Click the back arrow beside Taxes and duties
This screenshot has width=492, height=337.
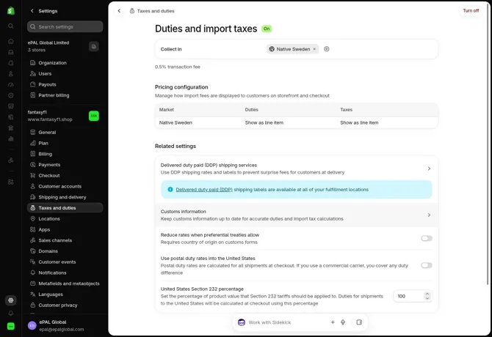119,11
